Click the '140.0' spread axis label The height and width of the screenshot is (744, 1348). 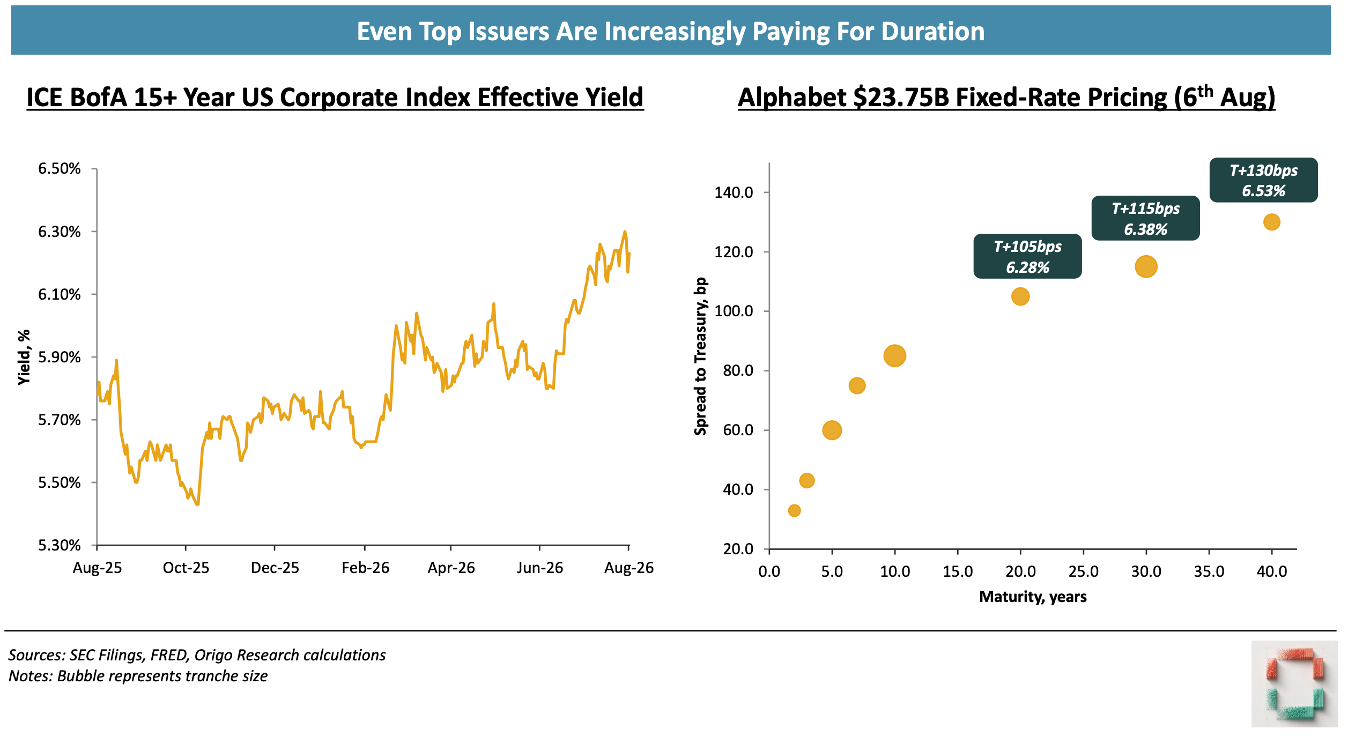click(x=734, y=192)
